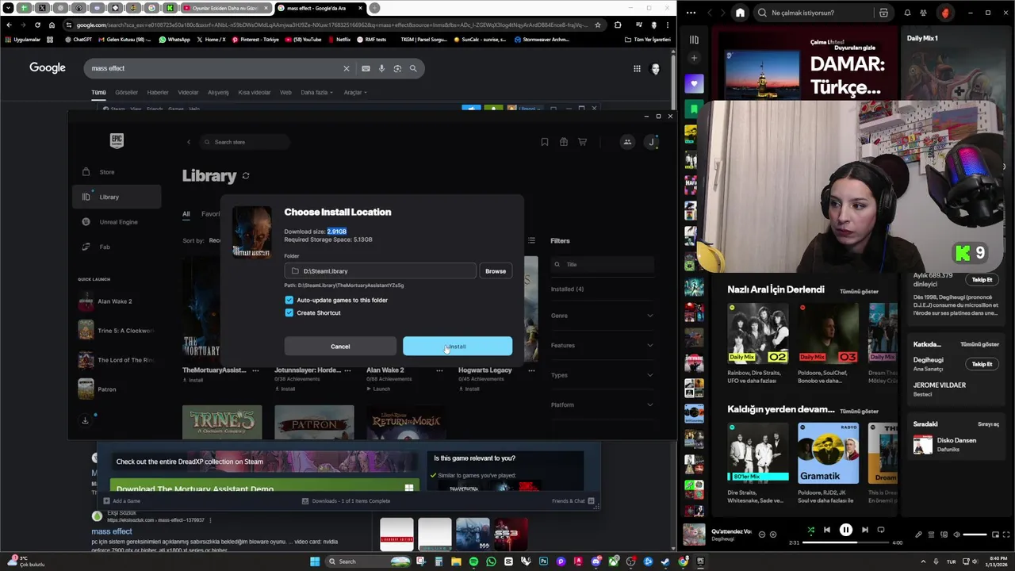The image size is (1015, 571).
Task: Open Google apps grid icon
Action: (x=637, y=68)
